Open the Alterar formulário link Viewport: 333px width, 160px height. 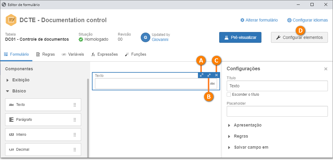pyautogui.click(x=259, y=20)
